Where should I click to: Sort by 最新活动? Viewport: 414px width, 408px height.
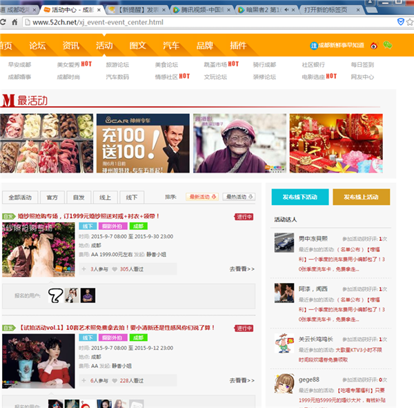(x=202, y=197)
